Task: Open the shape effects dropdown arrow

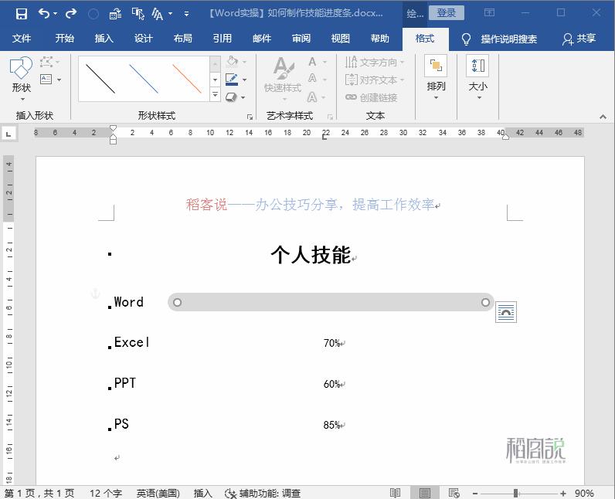Action: tap(243, 97)
